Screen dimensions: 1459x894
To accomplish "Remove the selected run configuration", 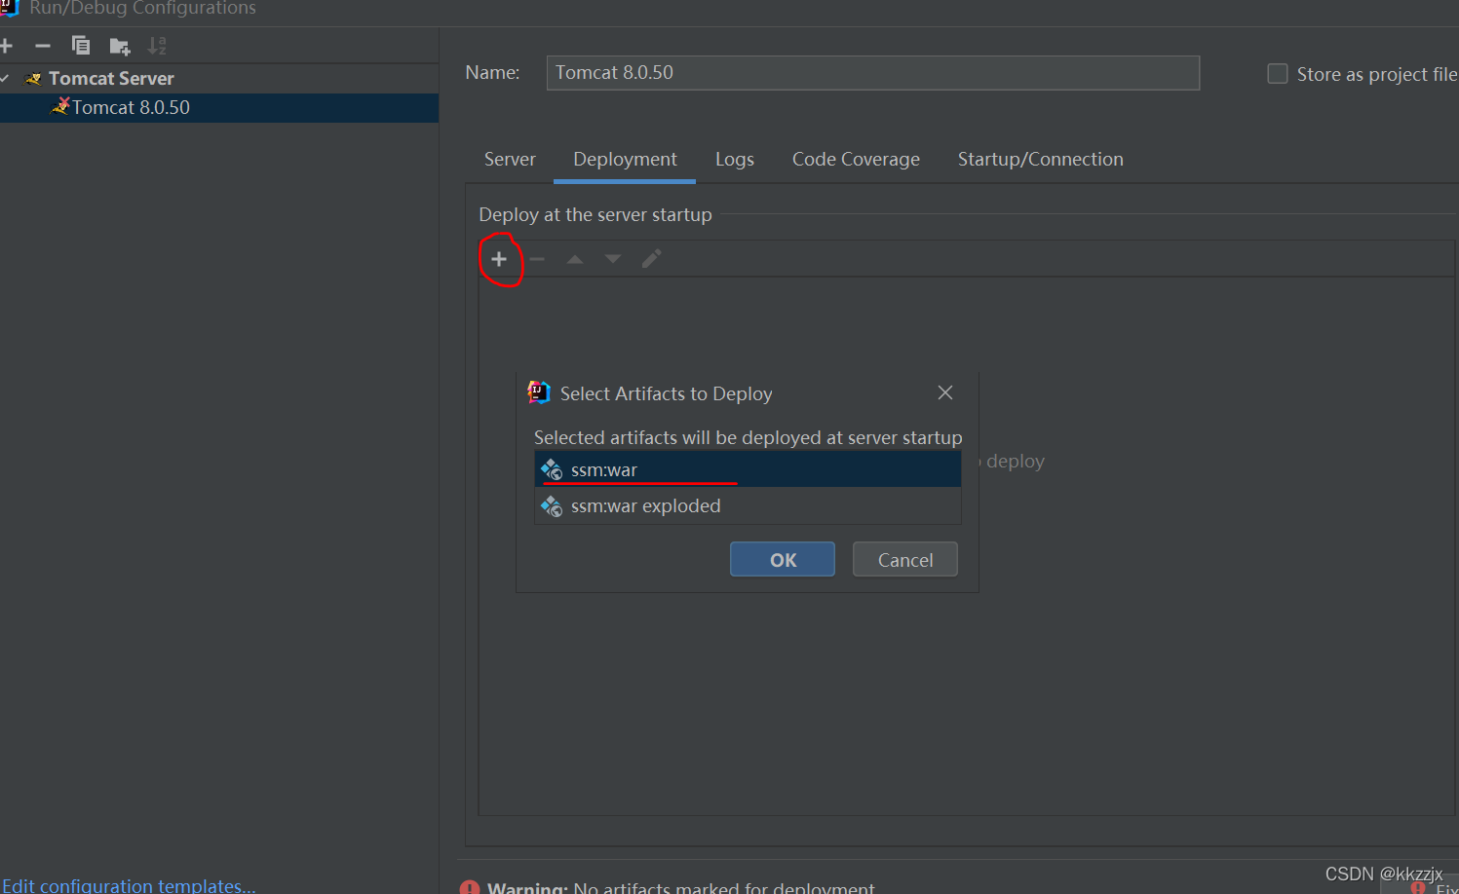I will tap(43, 46).
